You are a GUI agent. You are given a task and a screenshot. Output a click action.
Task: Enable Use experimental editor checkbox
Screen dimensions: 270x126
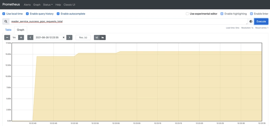tap(187, 14)
